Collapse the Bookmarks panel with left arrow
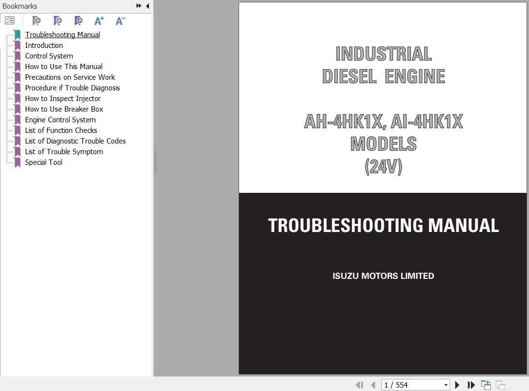Viewport: 529px width, 391px height. click(147, 6)
